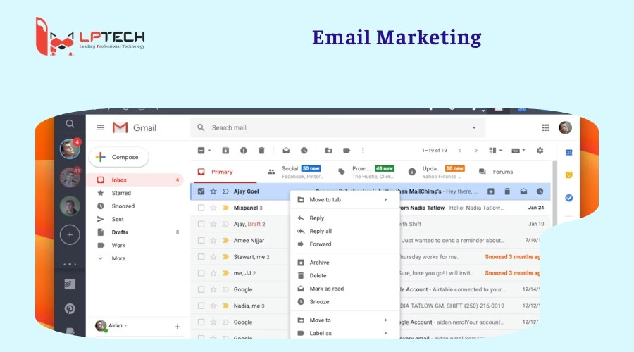Open Google Calendar from the right side panel
The height and width of the screenshot is (352, 634).
(x=569, y=152)
